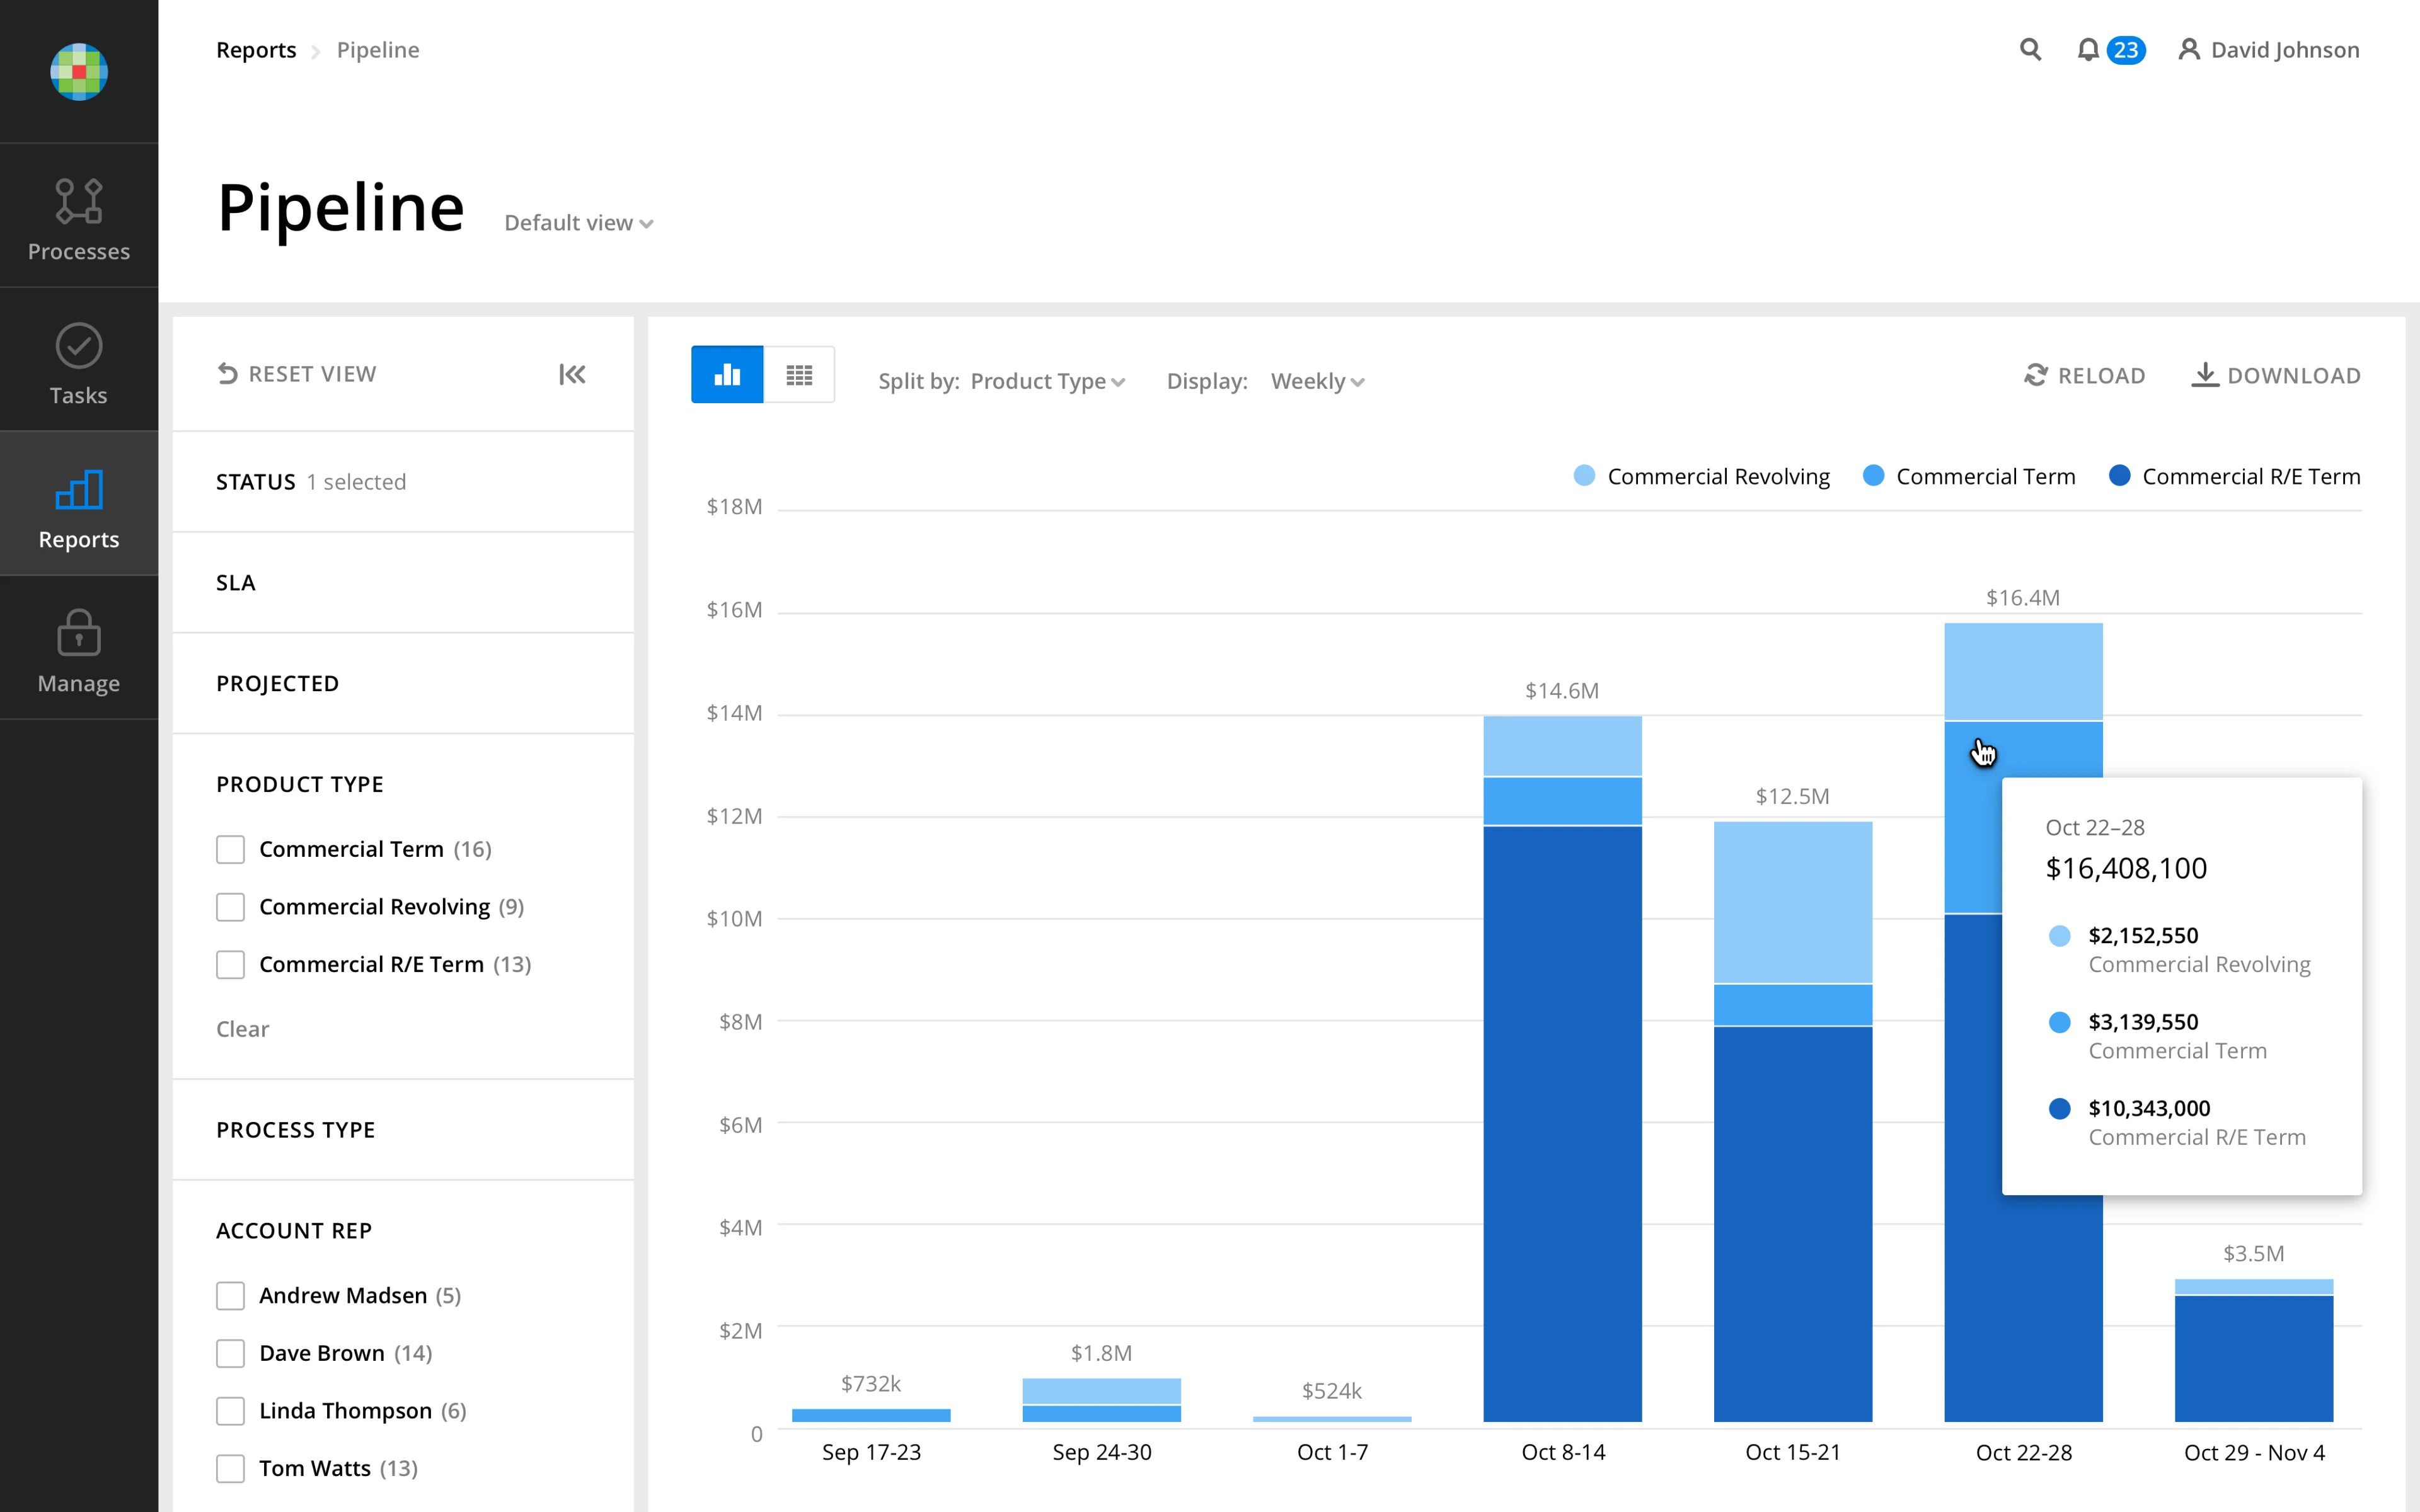Click the app logo icon
The height and width of the screenshot is (1512, 2420).
(x=79, y=71)
